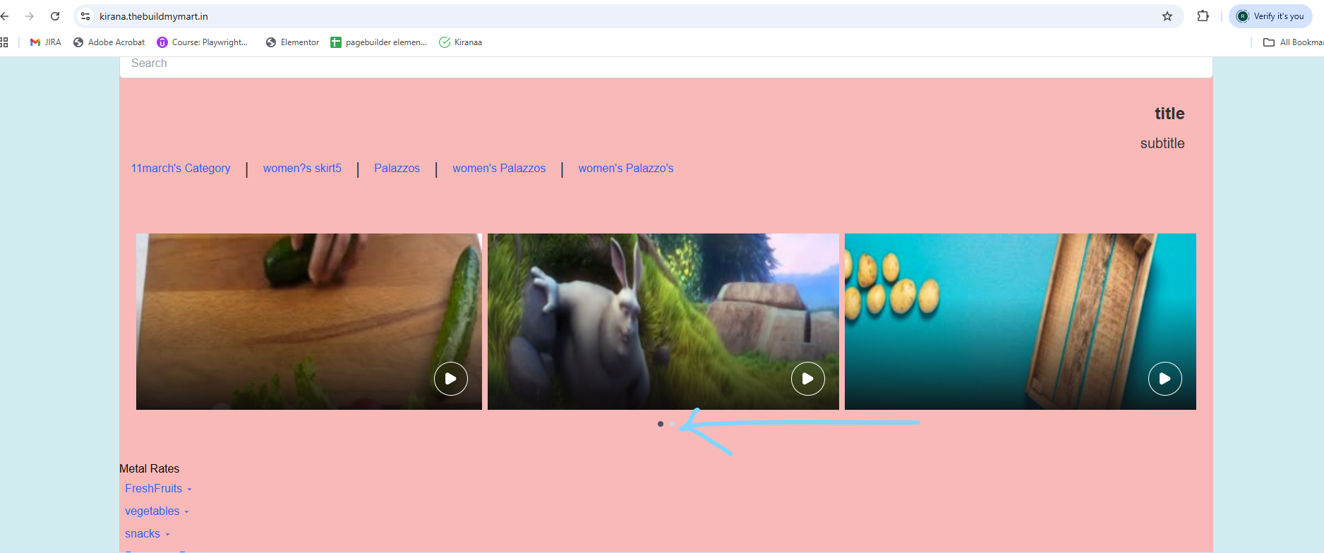Open the cucumber cutting board thumbnail
The width and height of the screenshot is (1324, 553).
(x=309, y=322)
